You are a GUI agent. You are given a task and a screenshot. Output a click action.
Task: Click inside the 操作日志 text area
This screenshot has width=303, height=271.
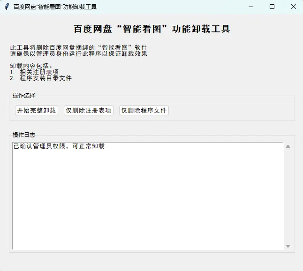click(148, 196)
